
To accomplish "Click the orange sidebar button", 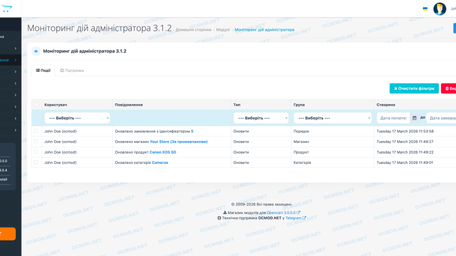I will click(x=7, y=234).
